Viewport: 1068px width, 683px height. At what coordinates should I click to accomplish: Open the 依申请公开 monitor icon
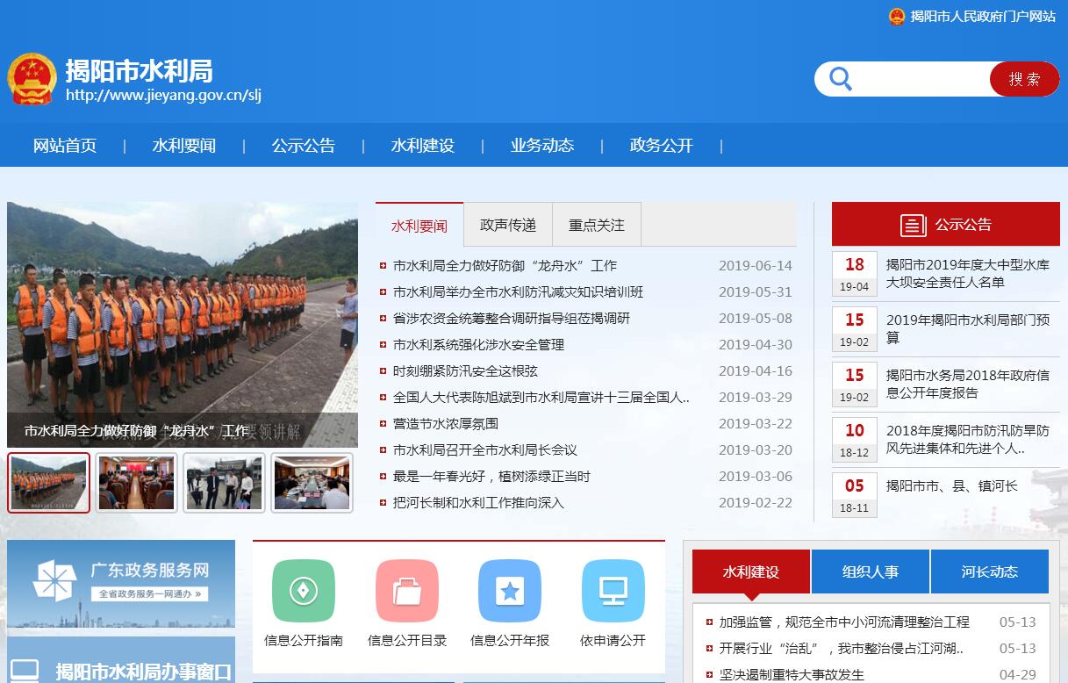coord(613,591)
